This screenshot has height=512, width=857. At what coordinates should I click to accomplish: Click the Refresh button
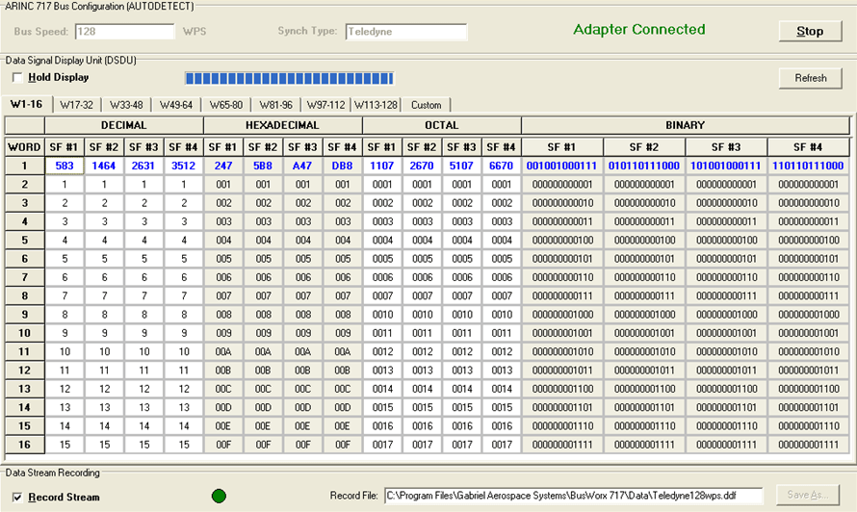coord(810,78)
